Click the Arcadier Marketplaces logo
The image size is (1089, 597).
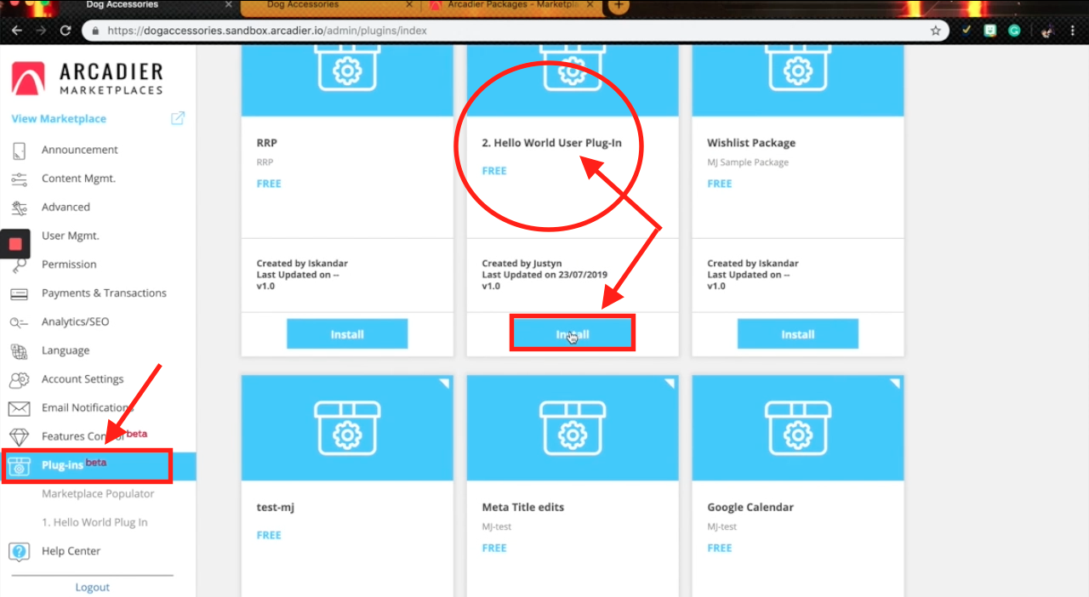[x=87, y=77]
